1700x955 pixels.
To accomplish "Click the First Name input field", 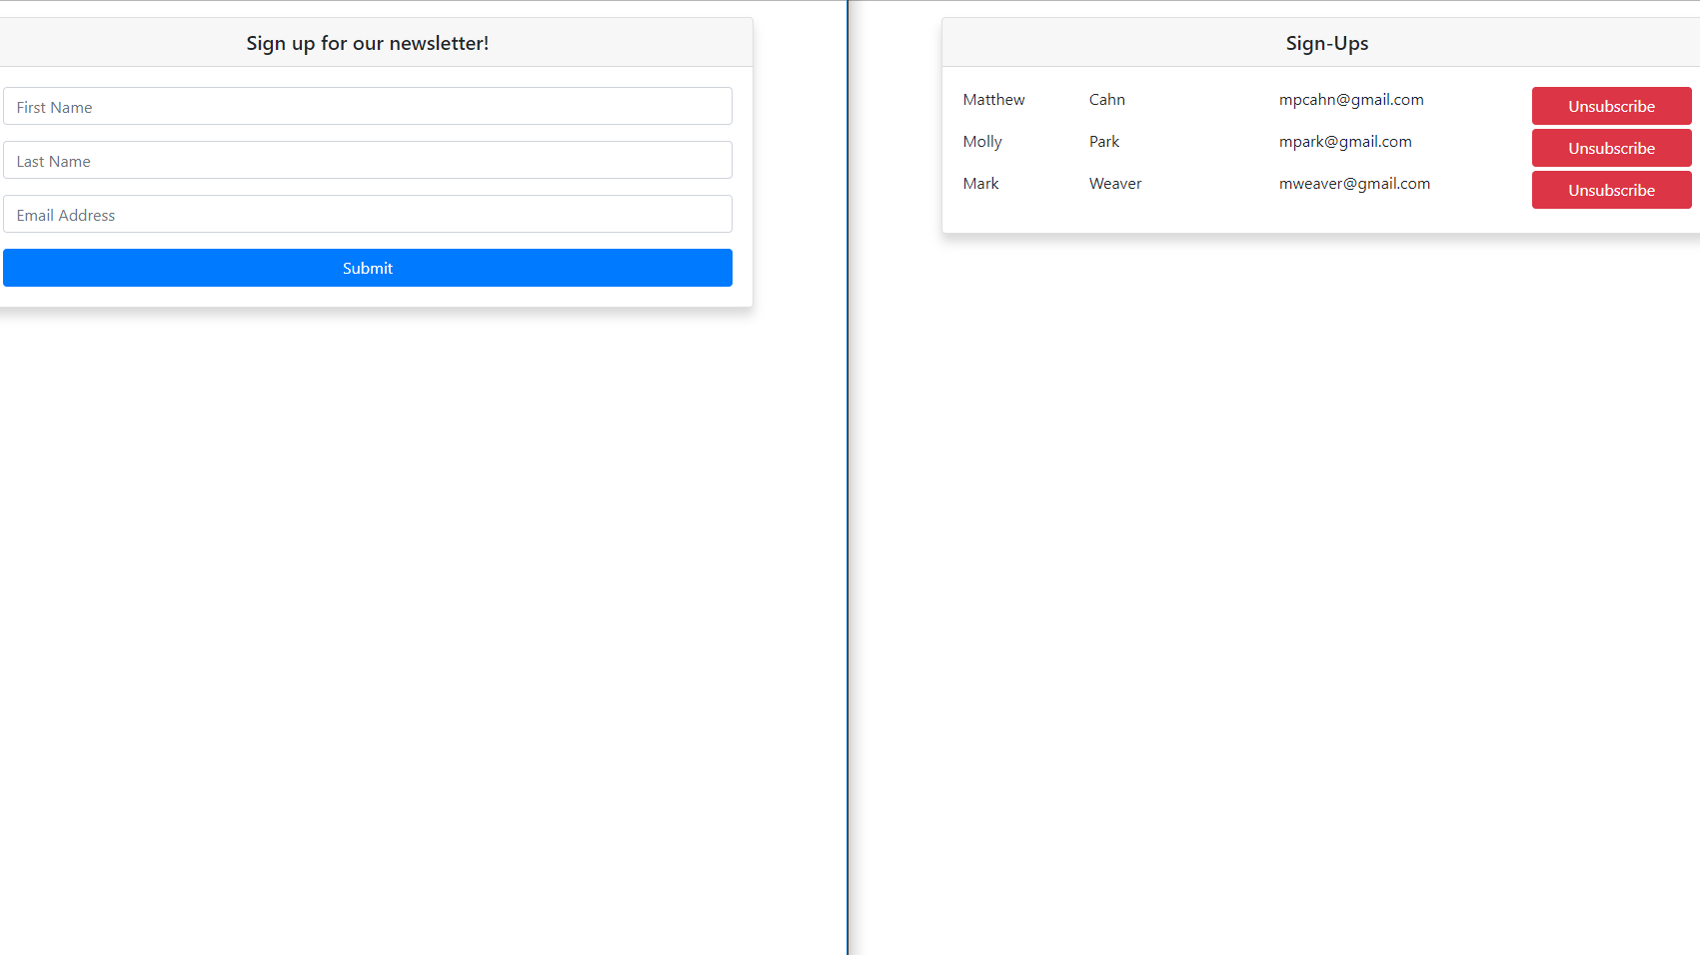I will tap(368, 106).
